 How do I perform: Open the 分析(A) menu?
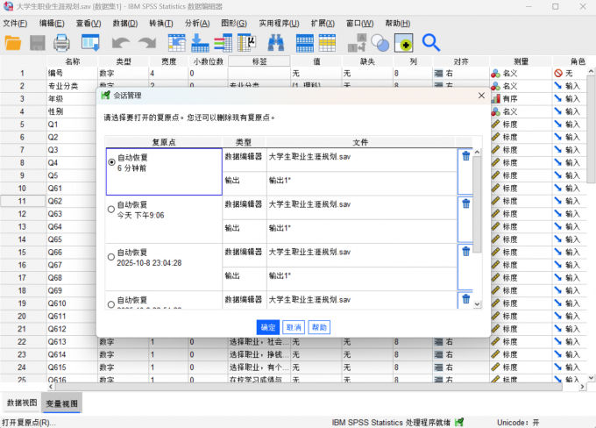point(197,23)
